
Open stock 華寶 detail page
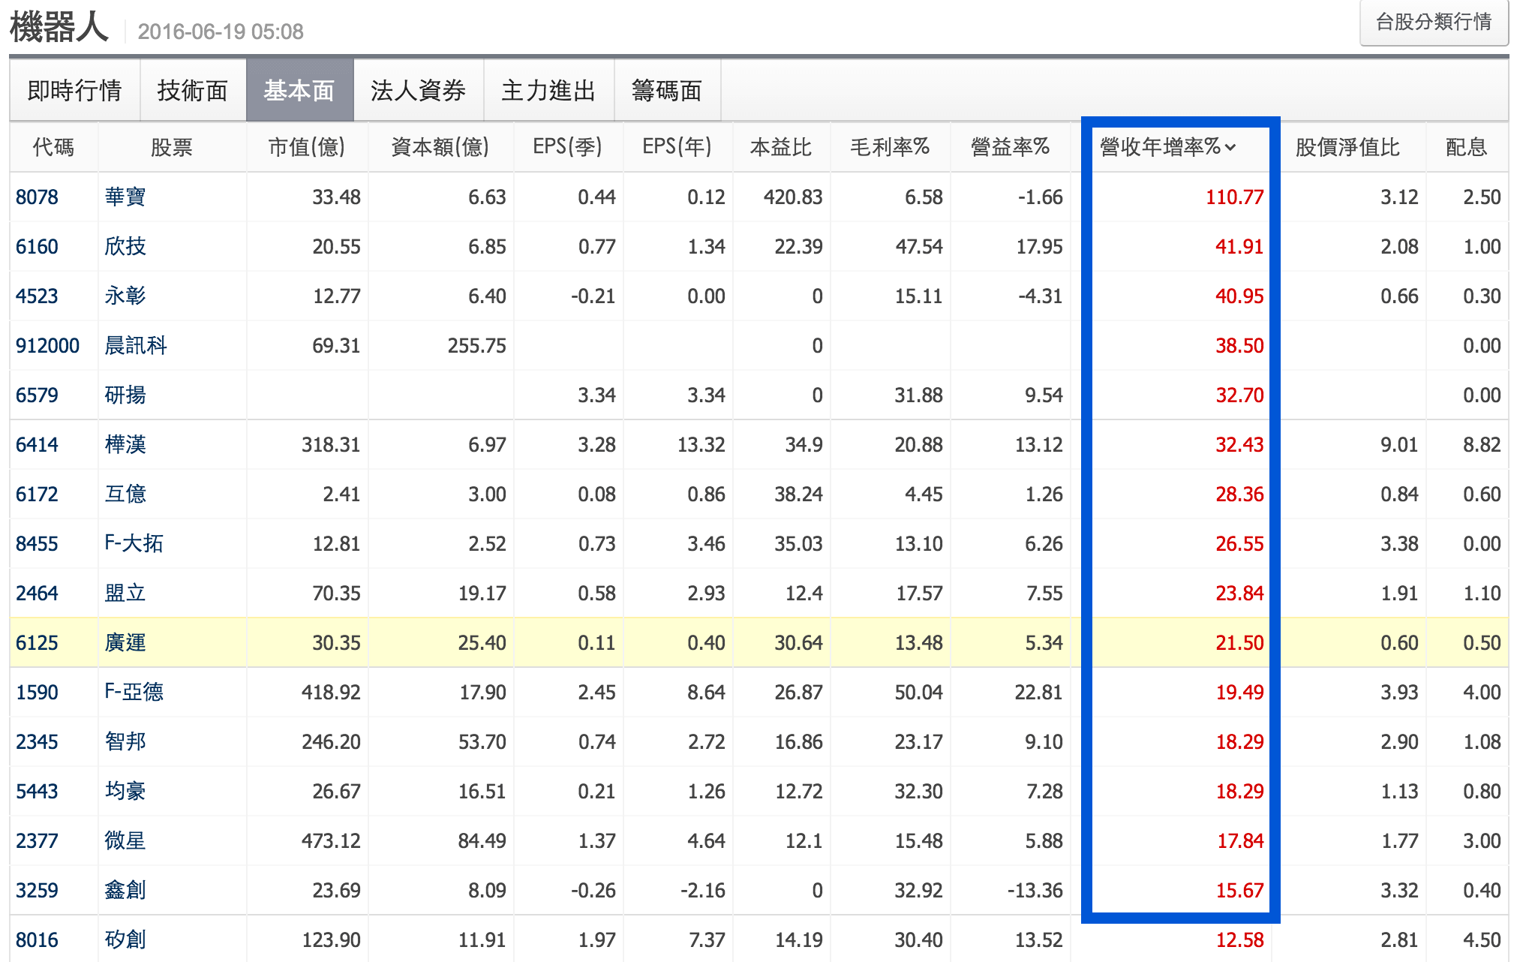click(123, 197)
